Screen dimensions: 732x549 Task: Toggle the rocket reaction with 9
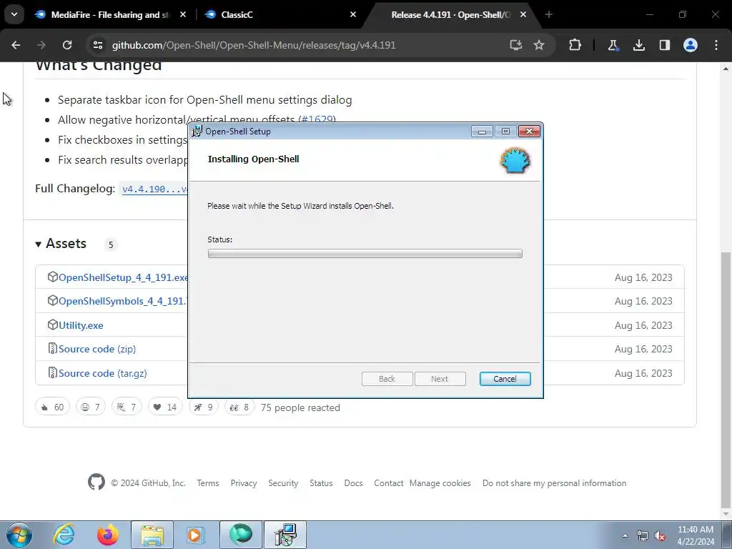click(x=204, y=407)
